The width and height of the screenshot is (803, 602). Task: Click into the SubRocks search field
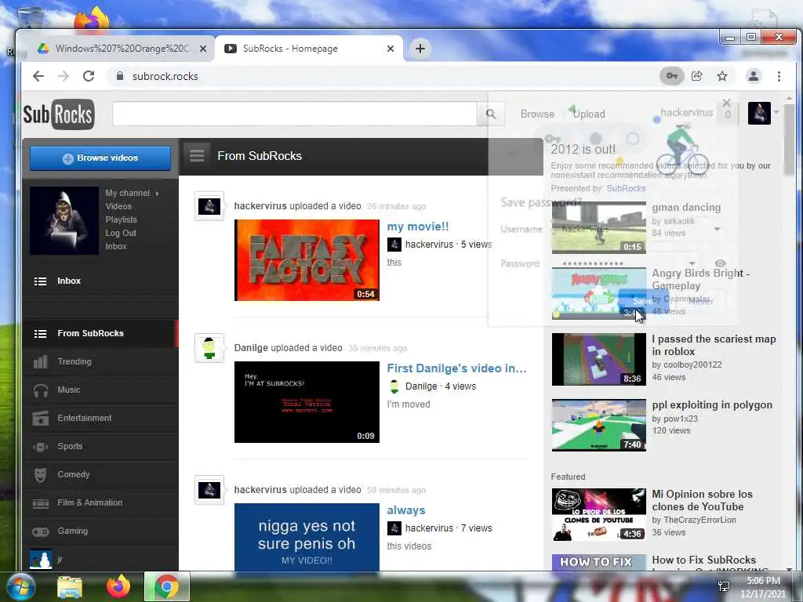295,114
